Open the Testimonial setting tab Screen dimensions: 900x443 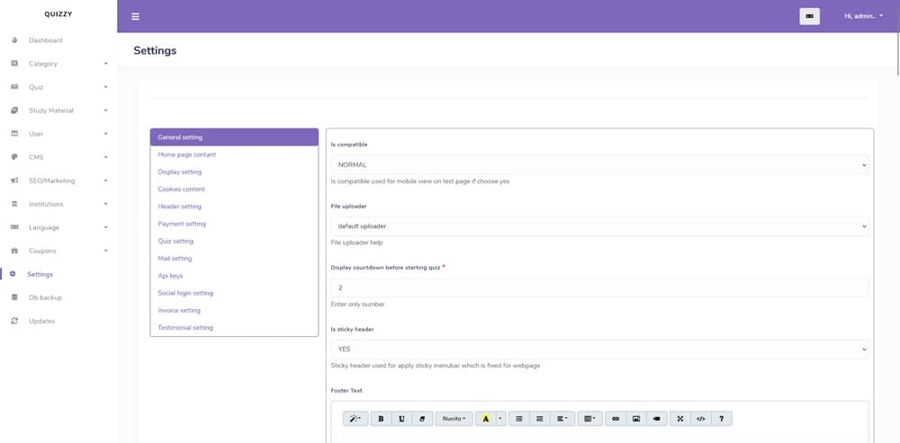(x=234, y=328)
